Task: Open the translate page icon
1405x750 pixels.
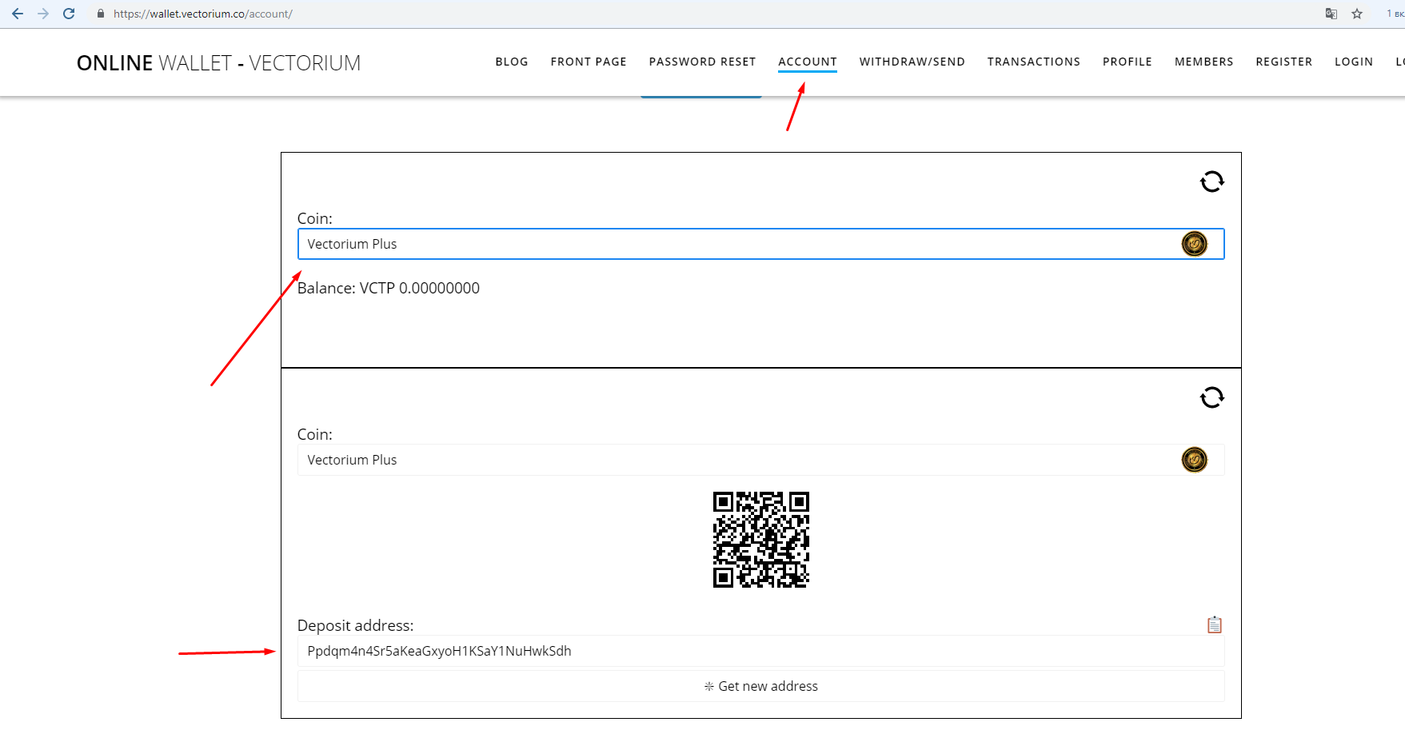Action: pos(1331,14)
